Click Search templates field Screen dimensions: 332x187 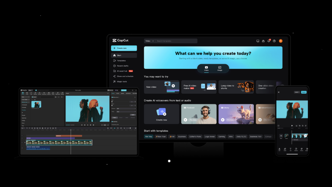tap(177, 41)
